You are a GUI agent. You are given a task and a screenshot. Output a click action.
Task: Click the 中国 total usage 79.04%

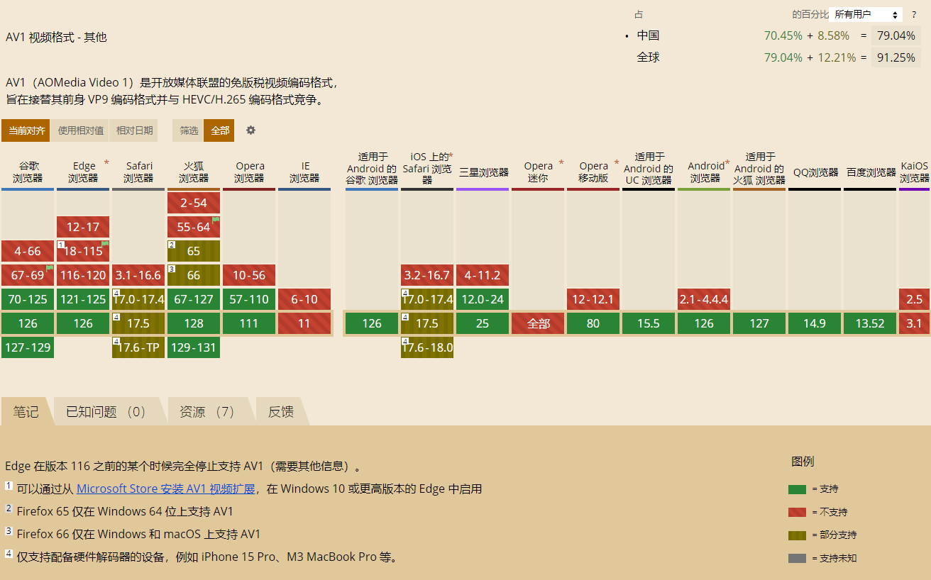[896, 35]
